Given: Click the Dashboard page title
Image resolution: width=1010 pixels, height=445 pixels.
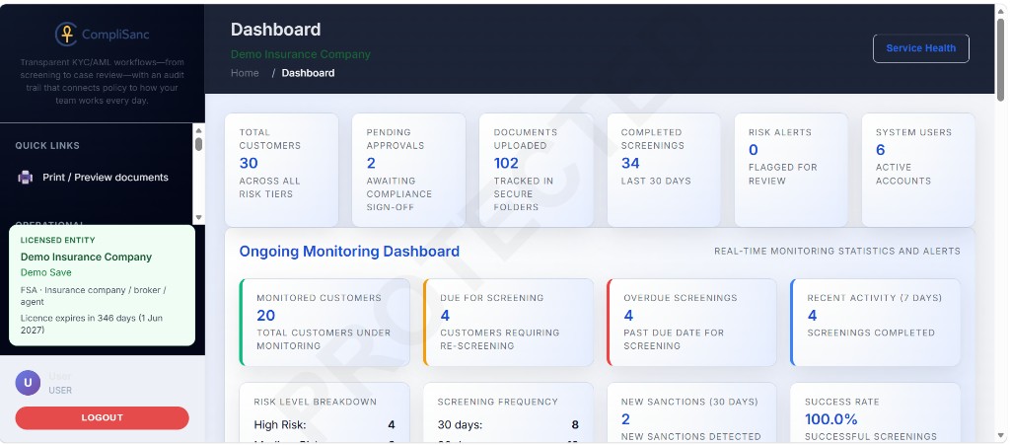Looking at the screenshot, I should [276, 30].
